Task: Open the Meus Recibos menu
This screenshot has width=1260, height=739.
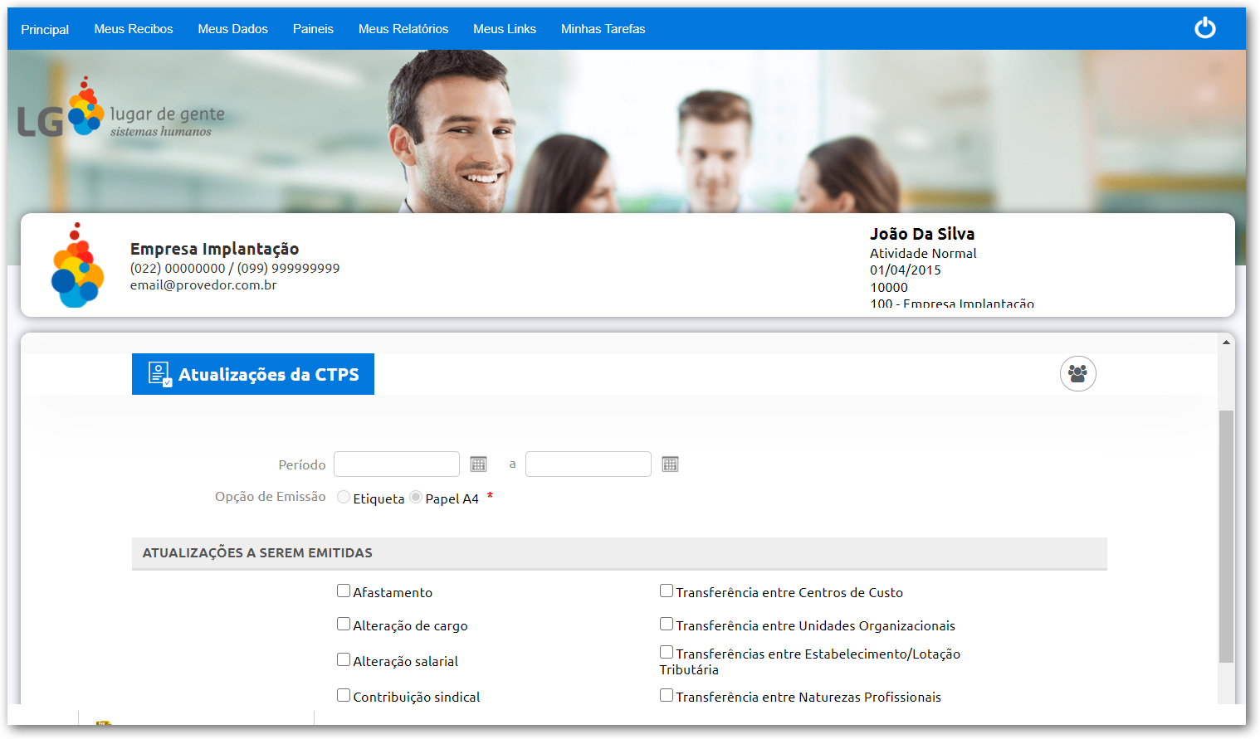Action: pos(134,28)
